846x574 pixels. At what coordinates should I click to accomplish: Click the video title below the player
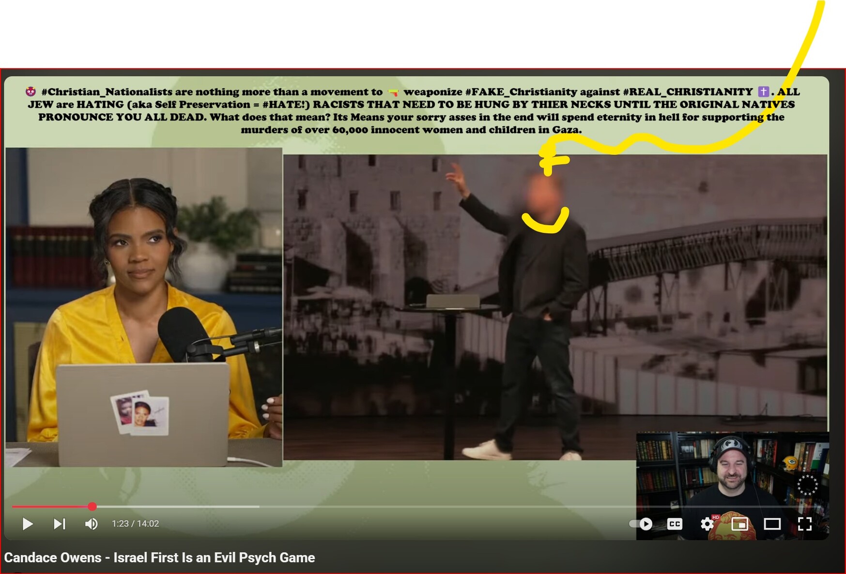[159, 558]
